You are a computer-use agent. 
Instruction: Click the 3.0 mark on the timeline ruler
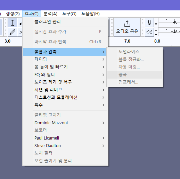7,41
